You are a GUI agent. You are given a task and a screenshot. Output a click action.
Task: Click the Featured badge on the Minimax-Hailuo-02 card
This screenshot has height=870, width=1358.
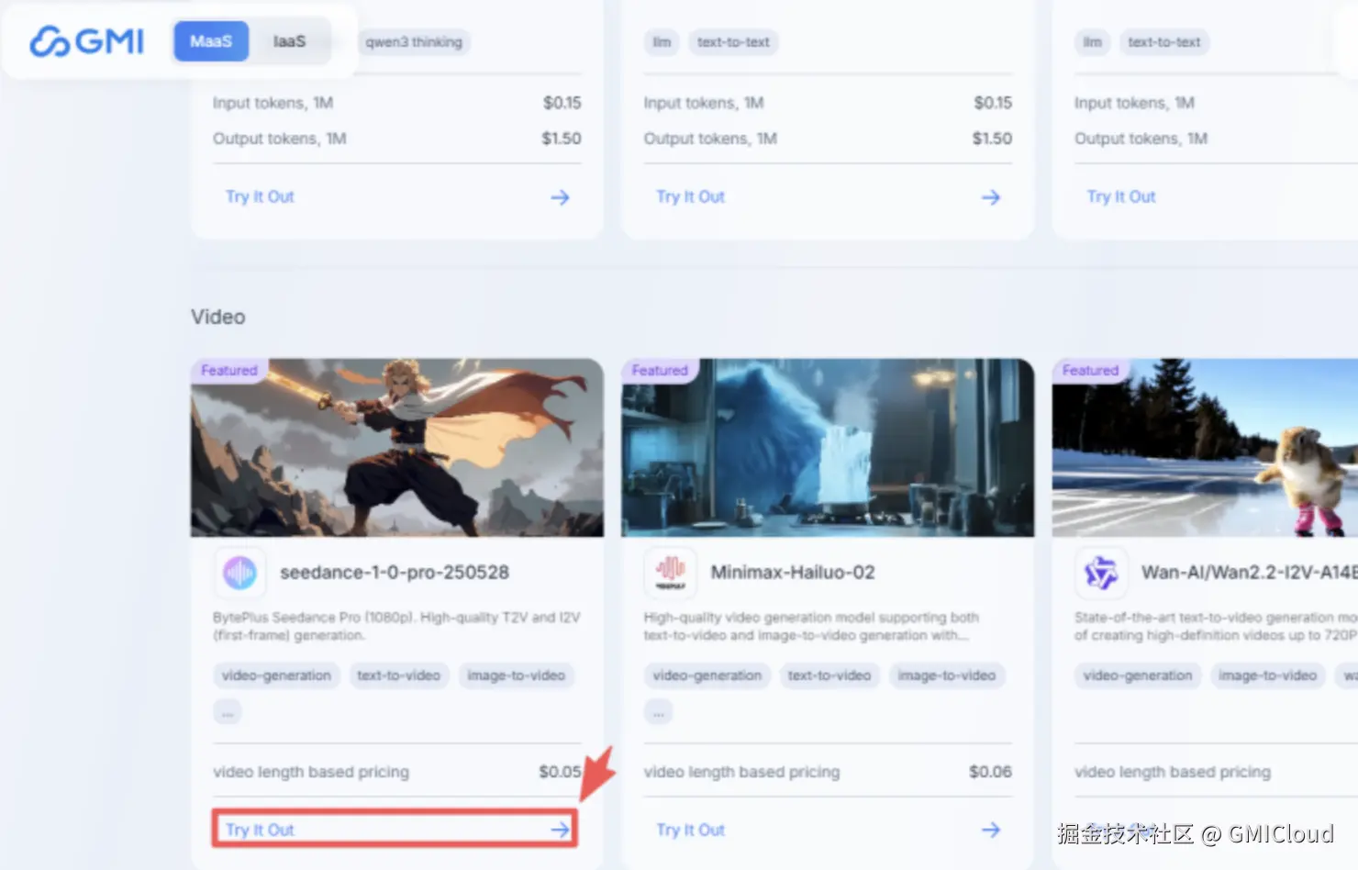click(660, 371)
